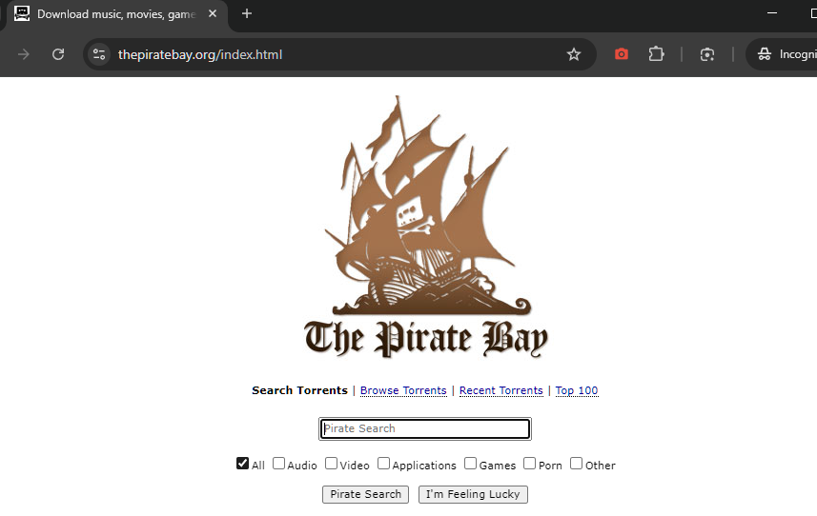Viewport: 817px width, 516px height.
Task: Open the Recent Torrents link
Action: pos(501,390)
